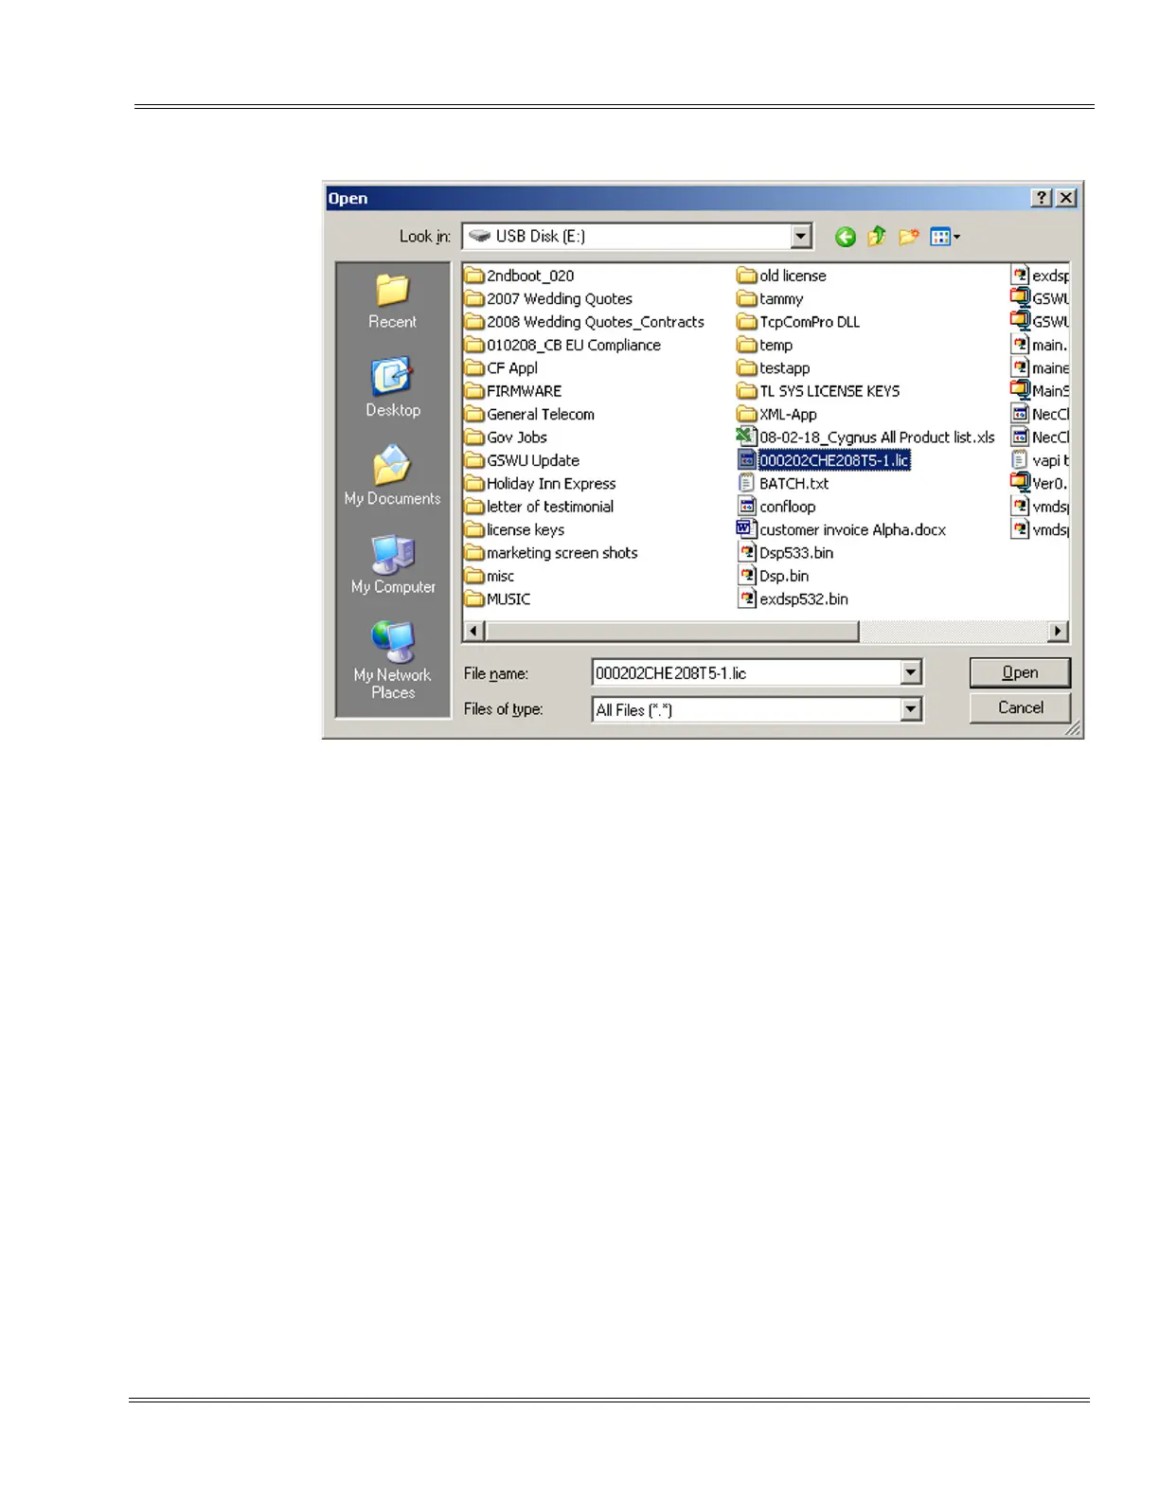The height and width of the screenshot is (1500, 1159).
Task: Select the MUSIC folder
Action: click(497, 599)
